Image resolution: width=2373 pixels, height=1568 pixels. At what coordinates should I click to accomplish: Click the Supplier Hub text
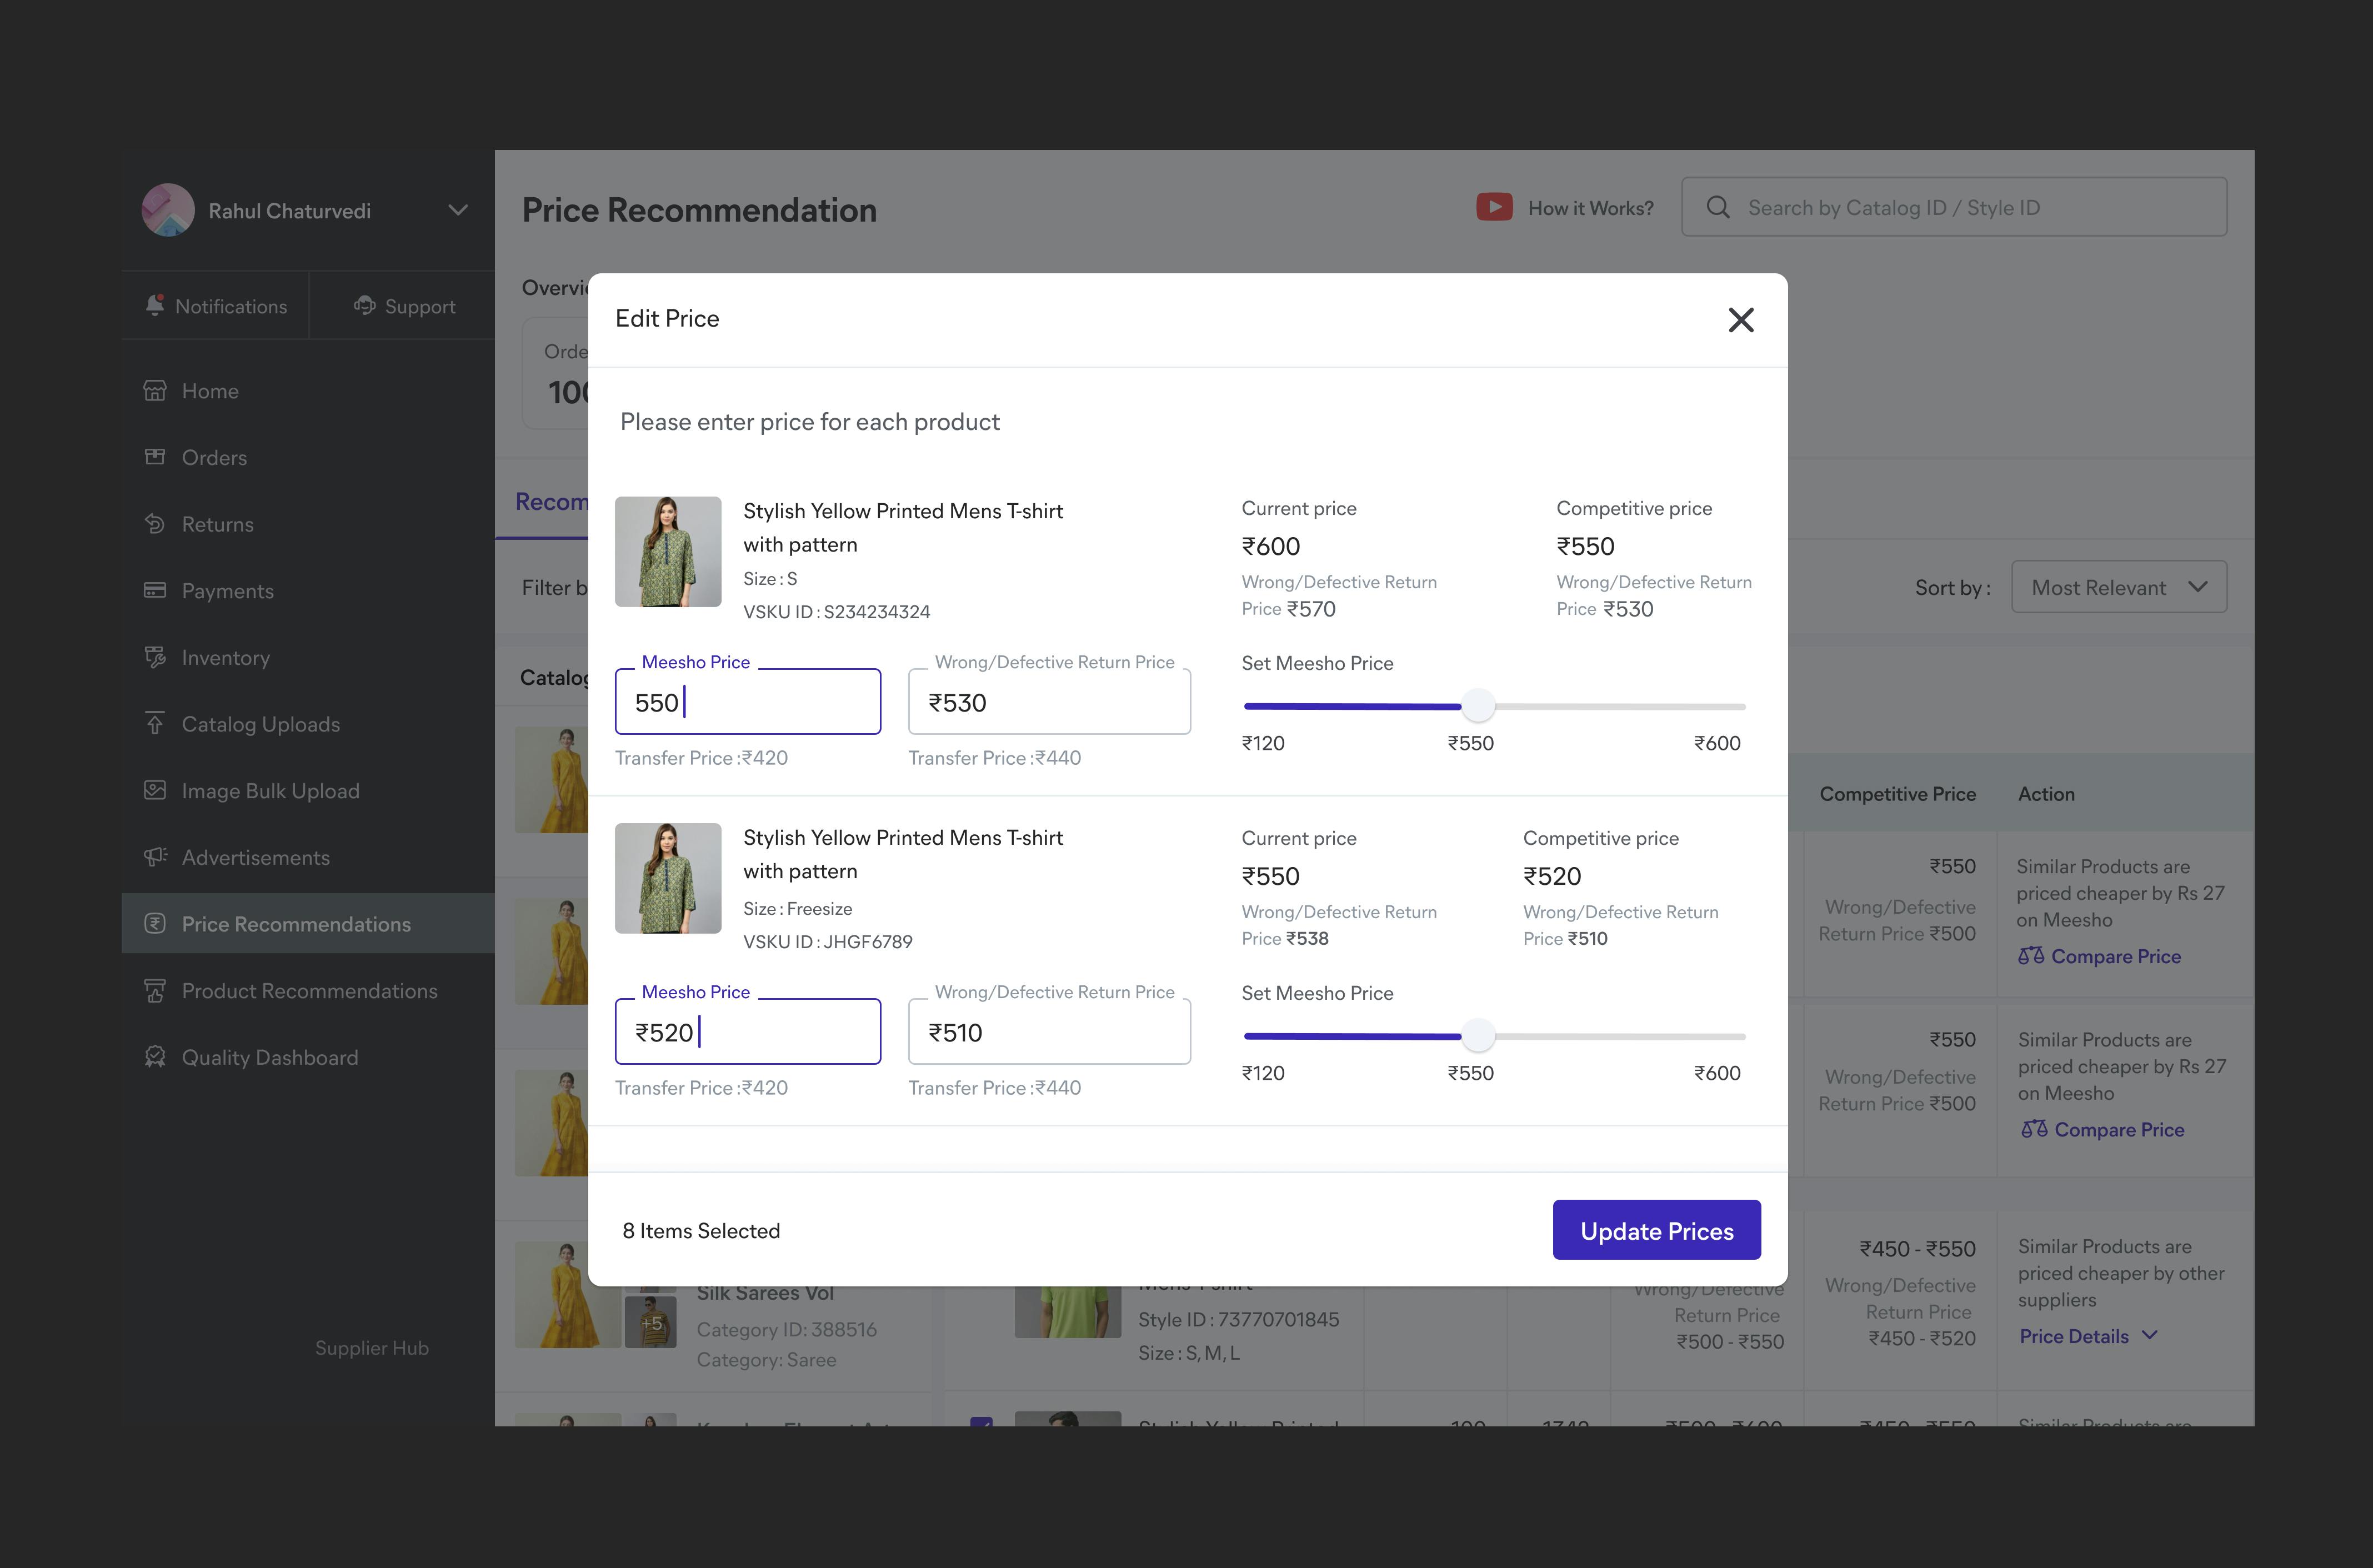point(371,1348)
